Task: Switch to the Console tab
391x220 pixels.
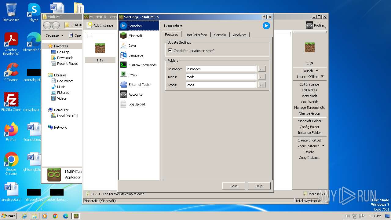Action: [220, 35]
